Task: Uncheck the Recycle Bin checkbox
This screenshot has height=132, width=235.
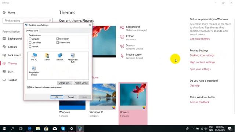Action: pos(58,39)
